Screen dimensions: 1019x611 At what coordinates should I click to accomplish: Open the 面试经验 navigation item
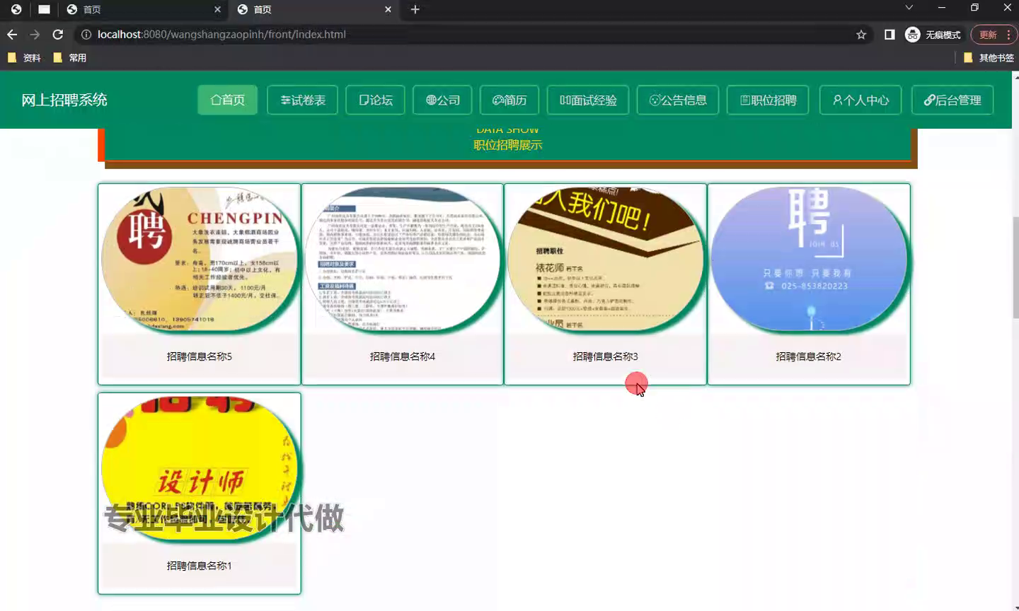(x=588, y=100)
